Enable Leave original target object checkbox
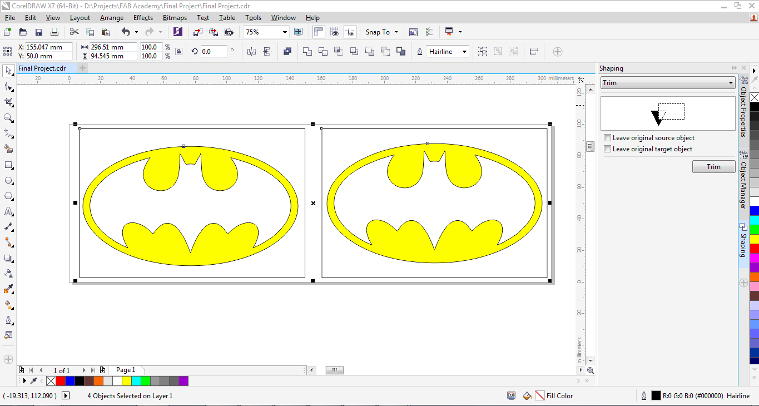The width and height of the screenshot is (759, 406). click(x=608, y=149)
